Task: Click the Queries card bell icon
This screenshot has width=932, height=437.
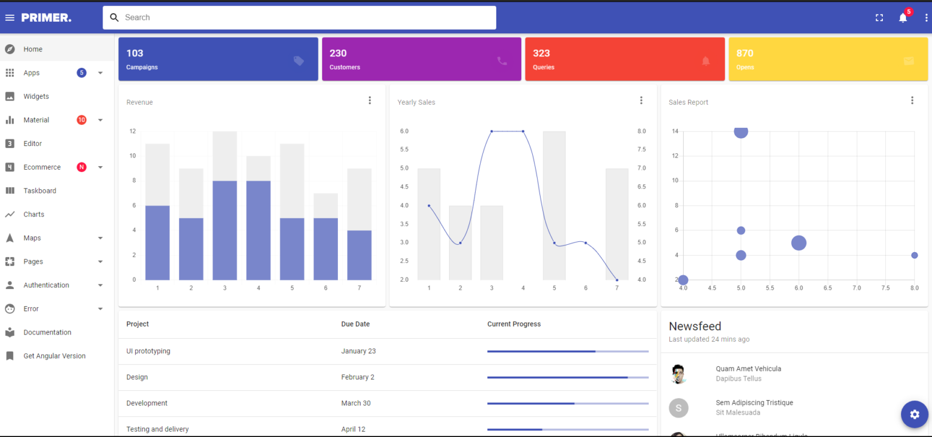Action: click(x=705, y=61)
